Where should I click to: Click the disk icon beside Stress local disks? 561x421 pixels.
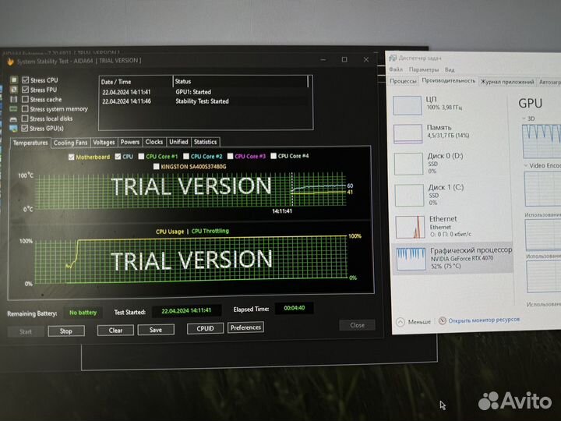click(13, 119)
